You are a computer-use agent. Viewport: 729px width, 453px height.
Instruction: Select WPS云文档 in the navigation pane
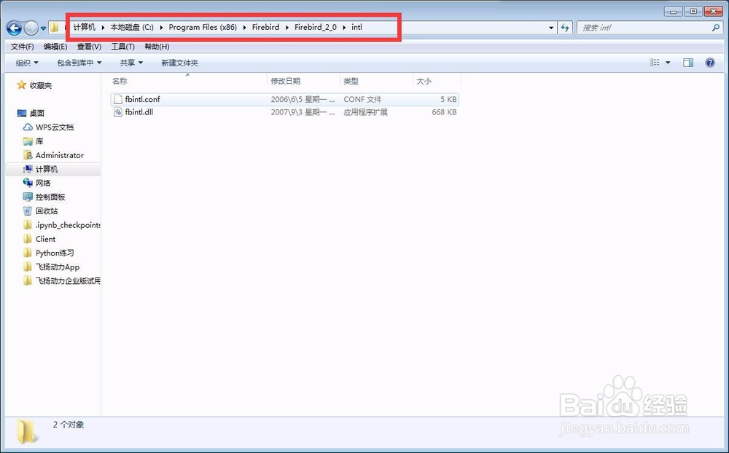click(55, 127)
